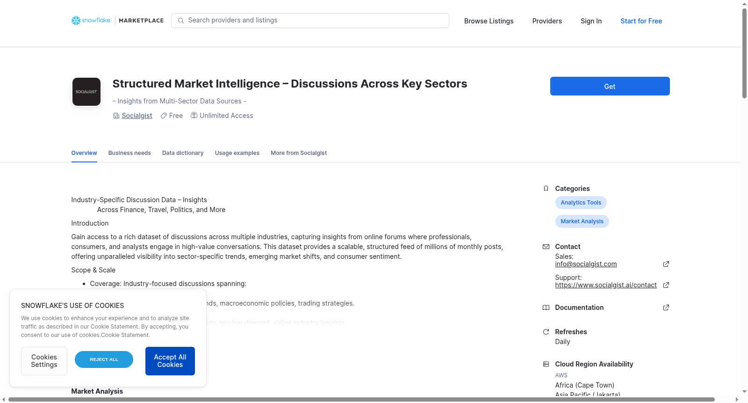
Task: Switch to the Business needs tab
Action: point(129,153)
